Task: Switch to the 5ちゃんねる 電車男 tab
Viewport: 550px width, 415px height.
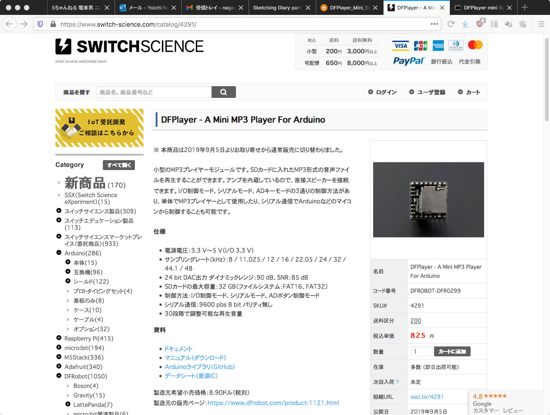Action: coord(80,8)
